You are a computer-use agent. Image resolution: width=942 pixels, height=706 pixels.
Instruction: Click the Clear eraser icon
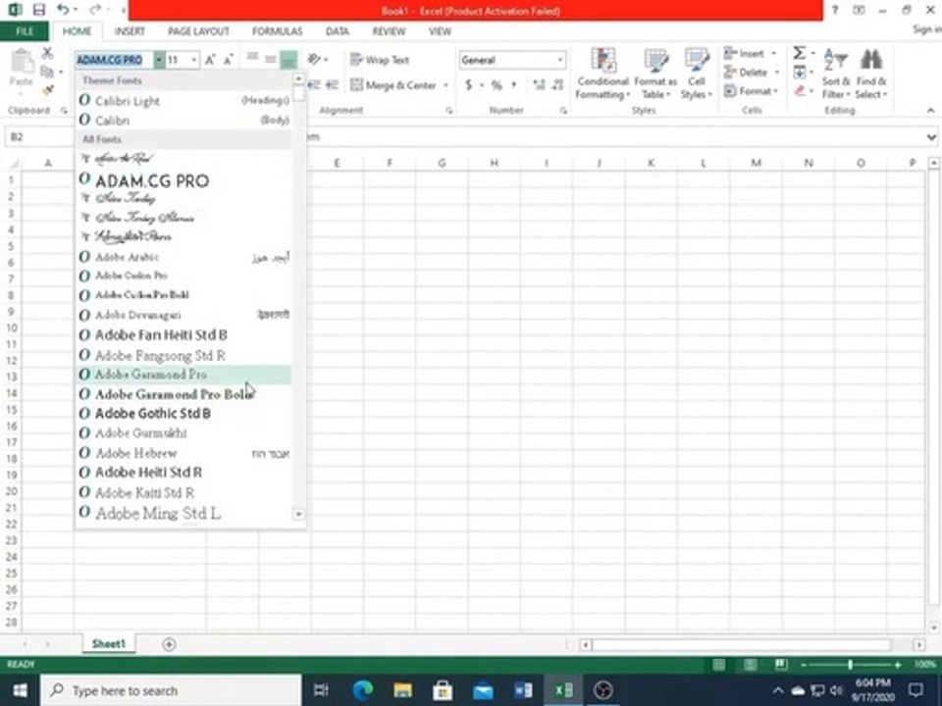800,91
